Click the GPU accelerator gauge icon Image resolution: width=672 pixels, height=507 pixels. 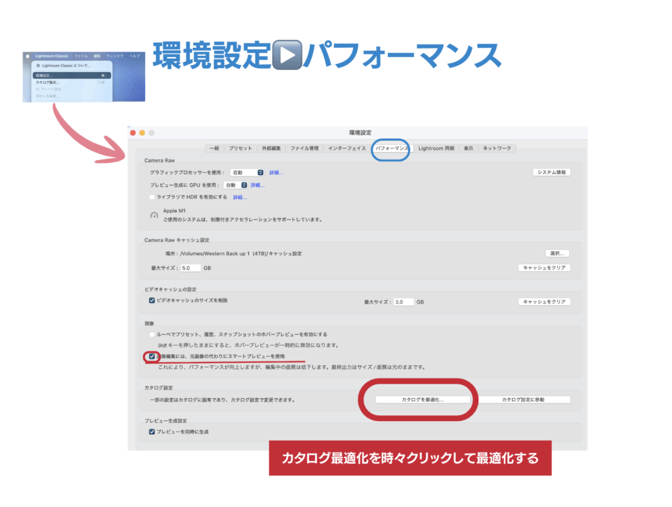[154, 215]
